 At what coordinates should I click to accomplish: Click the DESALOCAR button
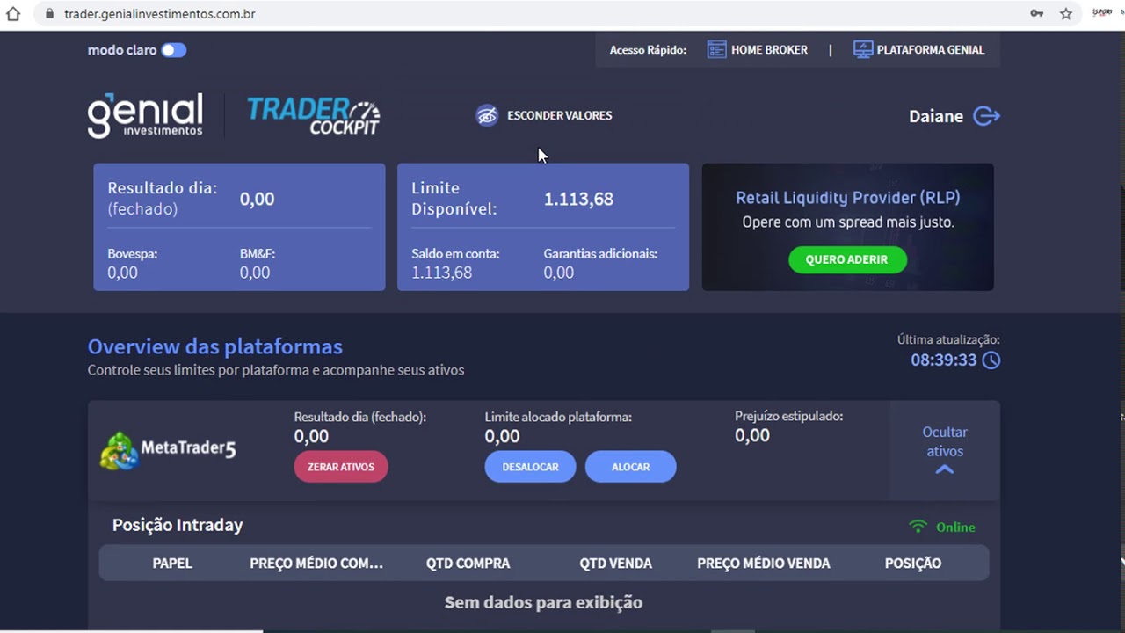click(x=530, y=467)
